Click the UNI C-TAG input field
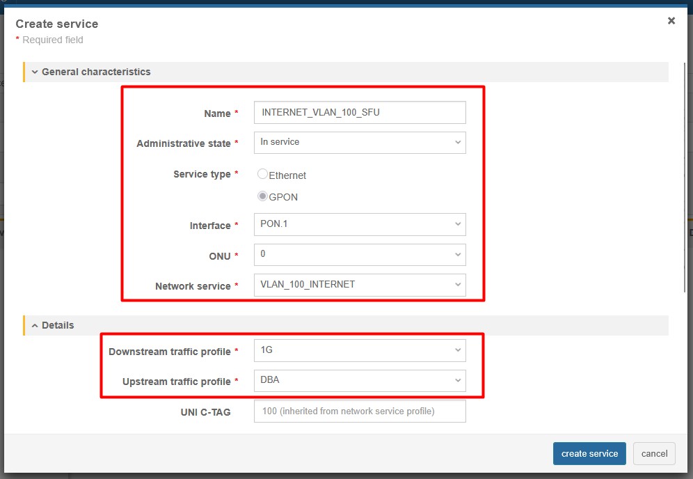The height and width of the screenshot is (479, 693). 359,411
